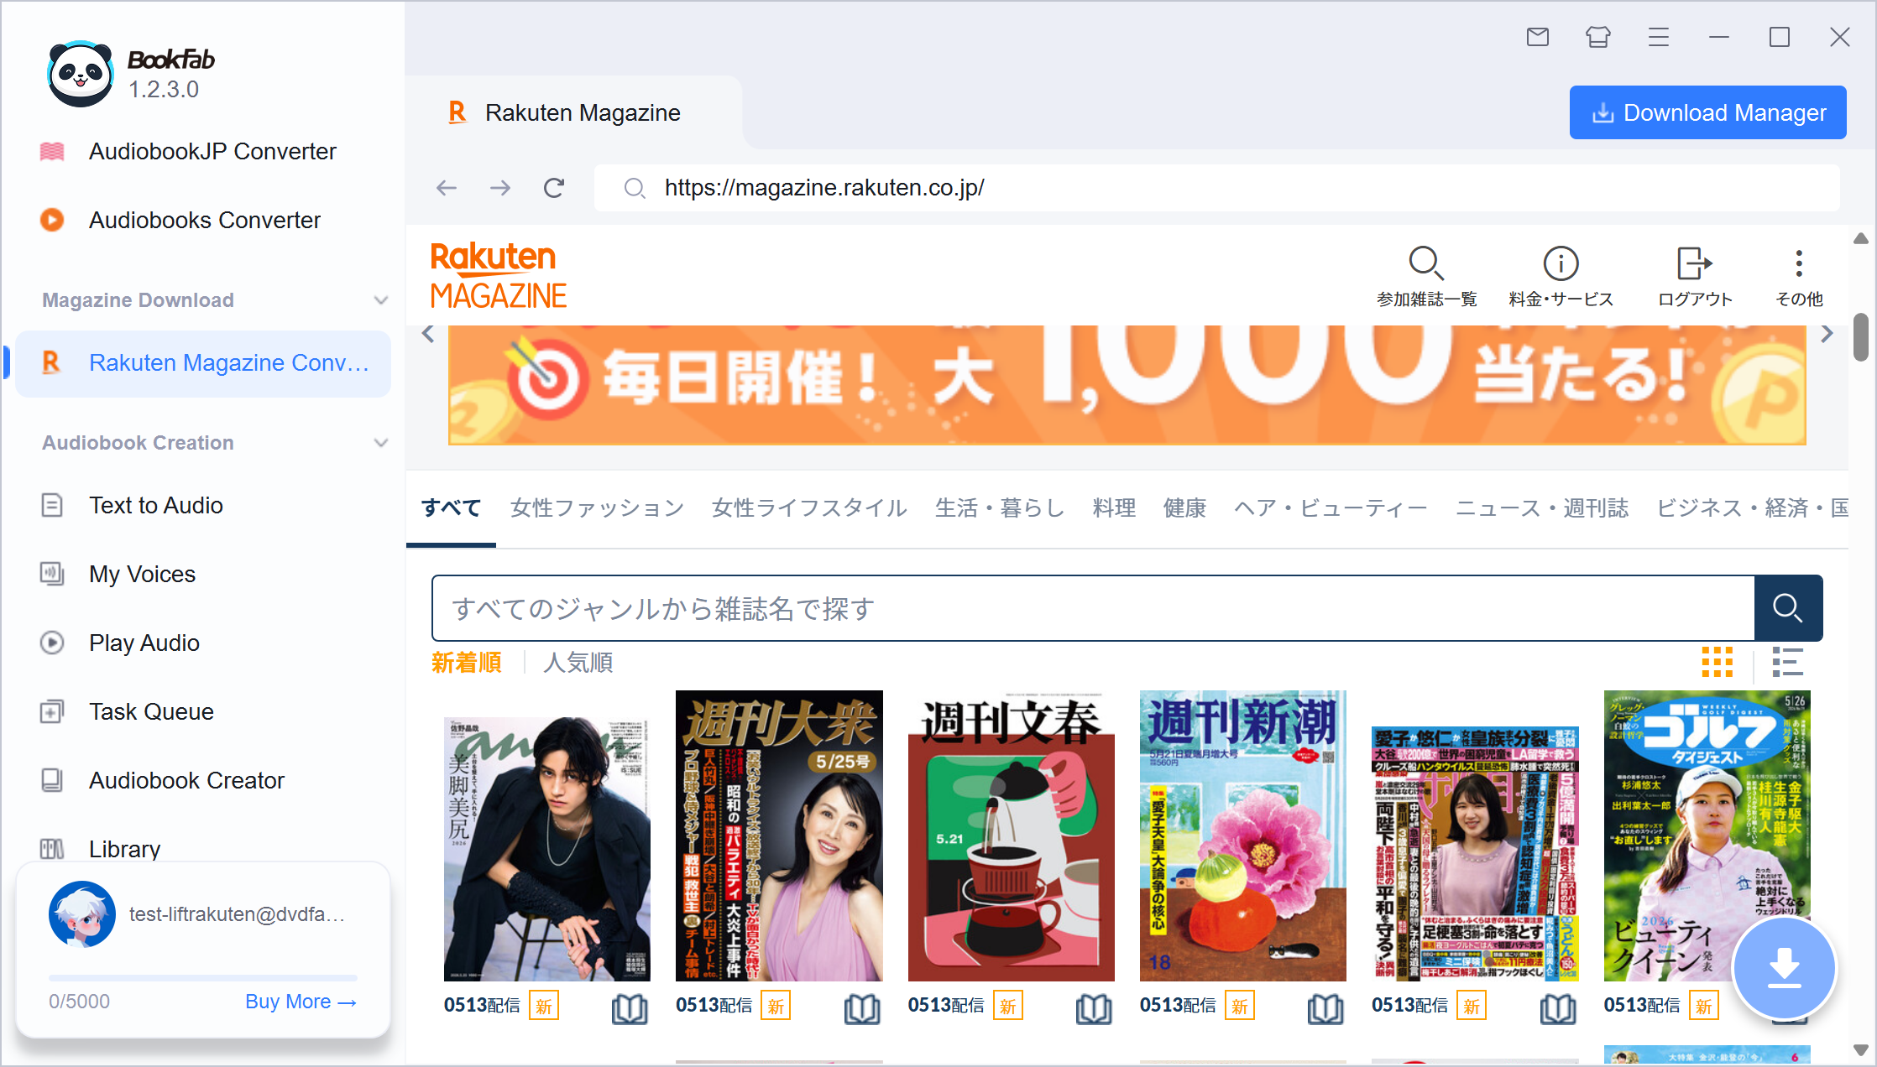Show previous banner slide

click(428, 334)
